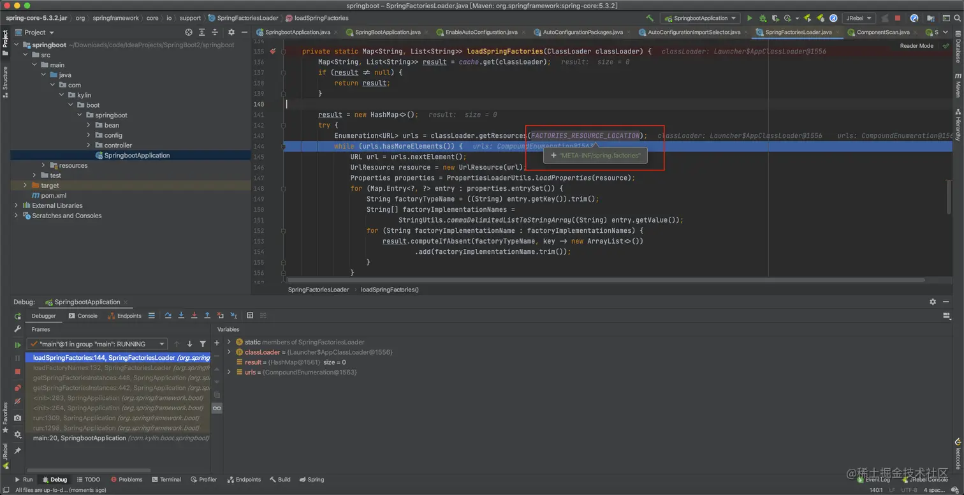This screenshot has height=495, width=964.
Task: Stop the debug session with the red square
Action: pos(17,371)
